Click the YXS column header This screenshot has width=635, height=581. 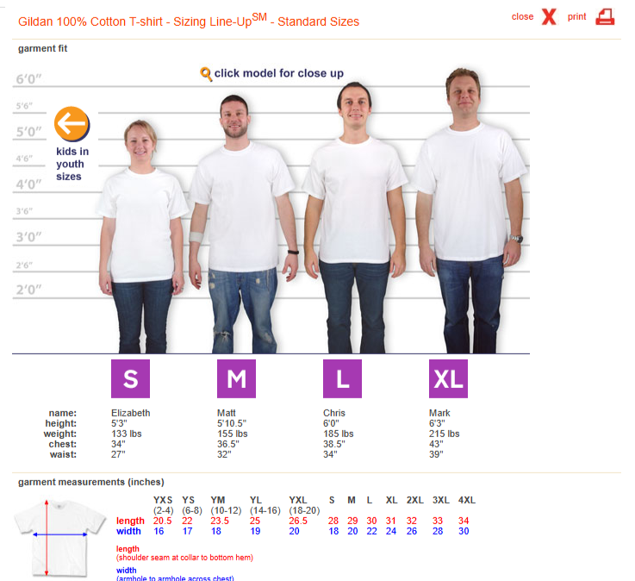pos(163,500)
